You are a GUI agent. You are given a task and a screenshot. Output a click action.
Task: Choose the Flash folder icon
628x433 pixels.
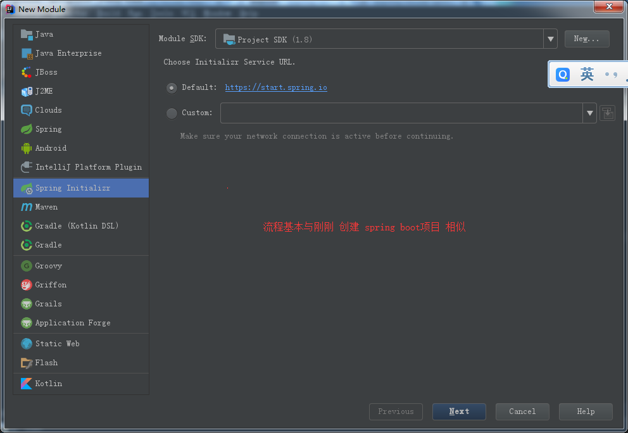(27, 363)
